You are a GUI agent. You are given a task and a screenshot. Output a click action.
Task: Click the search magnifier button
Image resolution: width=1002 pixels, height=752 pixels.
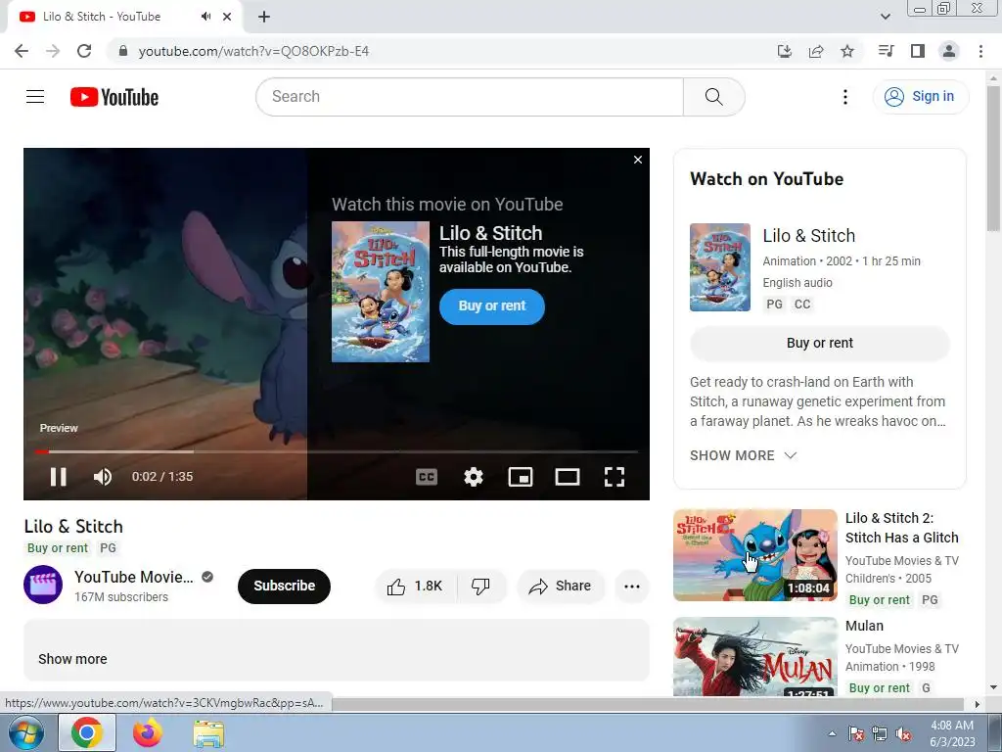(713, 97)
